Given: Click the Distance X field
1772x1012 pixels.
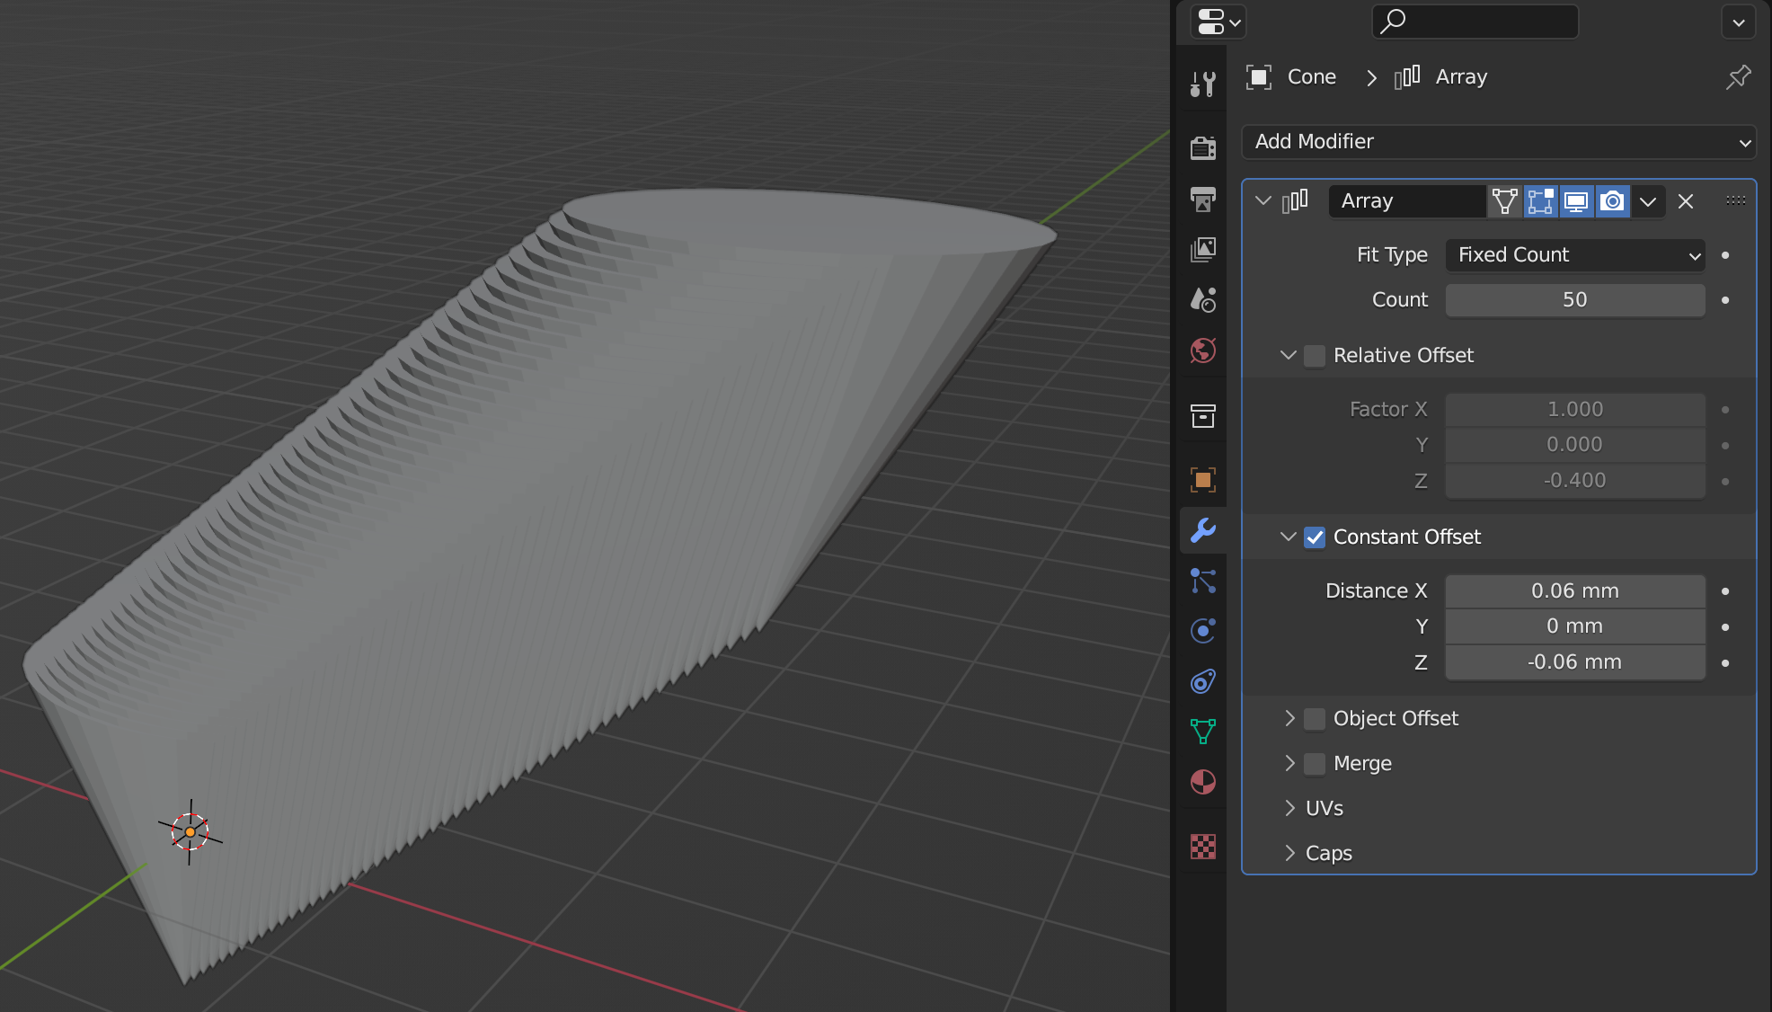Looking at the screenshot, I should [x=1574, y=591].
